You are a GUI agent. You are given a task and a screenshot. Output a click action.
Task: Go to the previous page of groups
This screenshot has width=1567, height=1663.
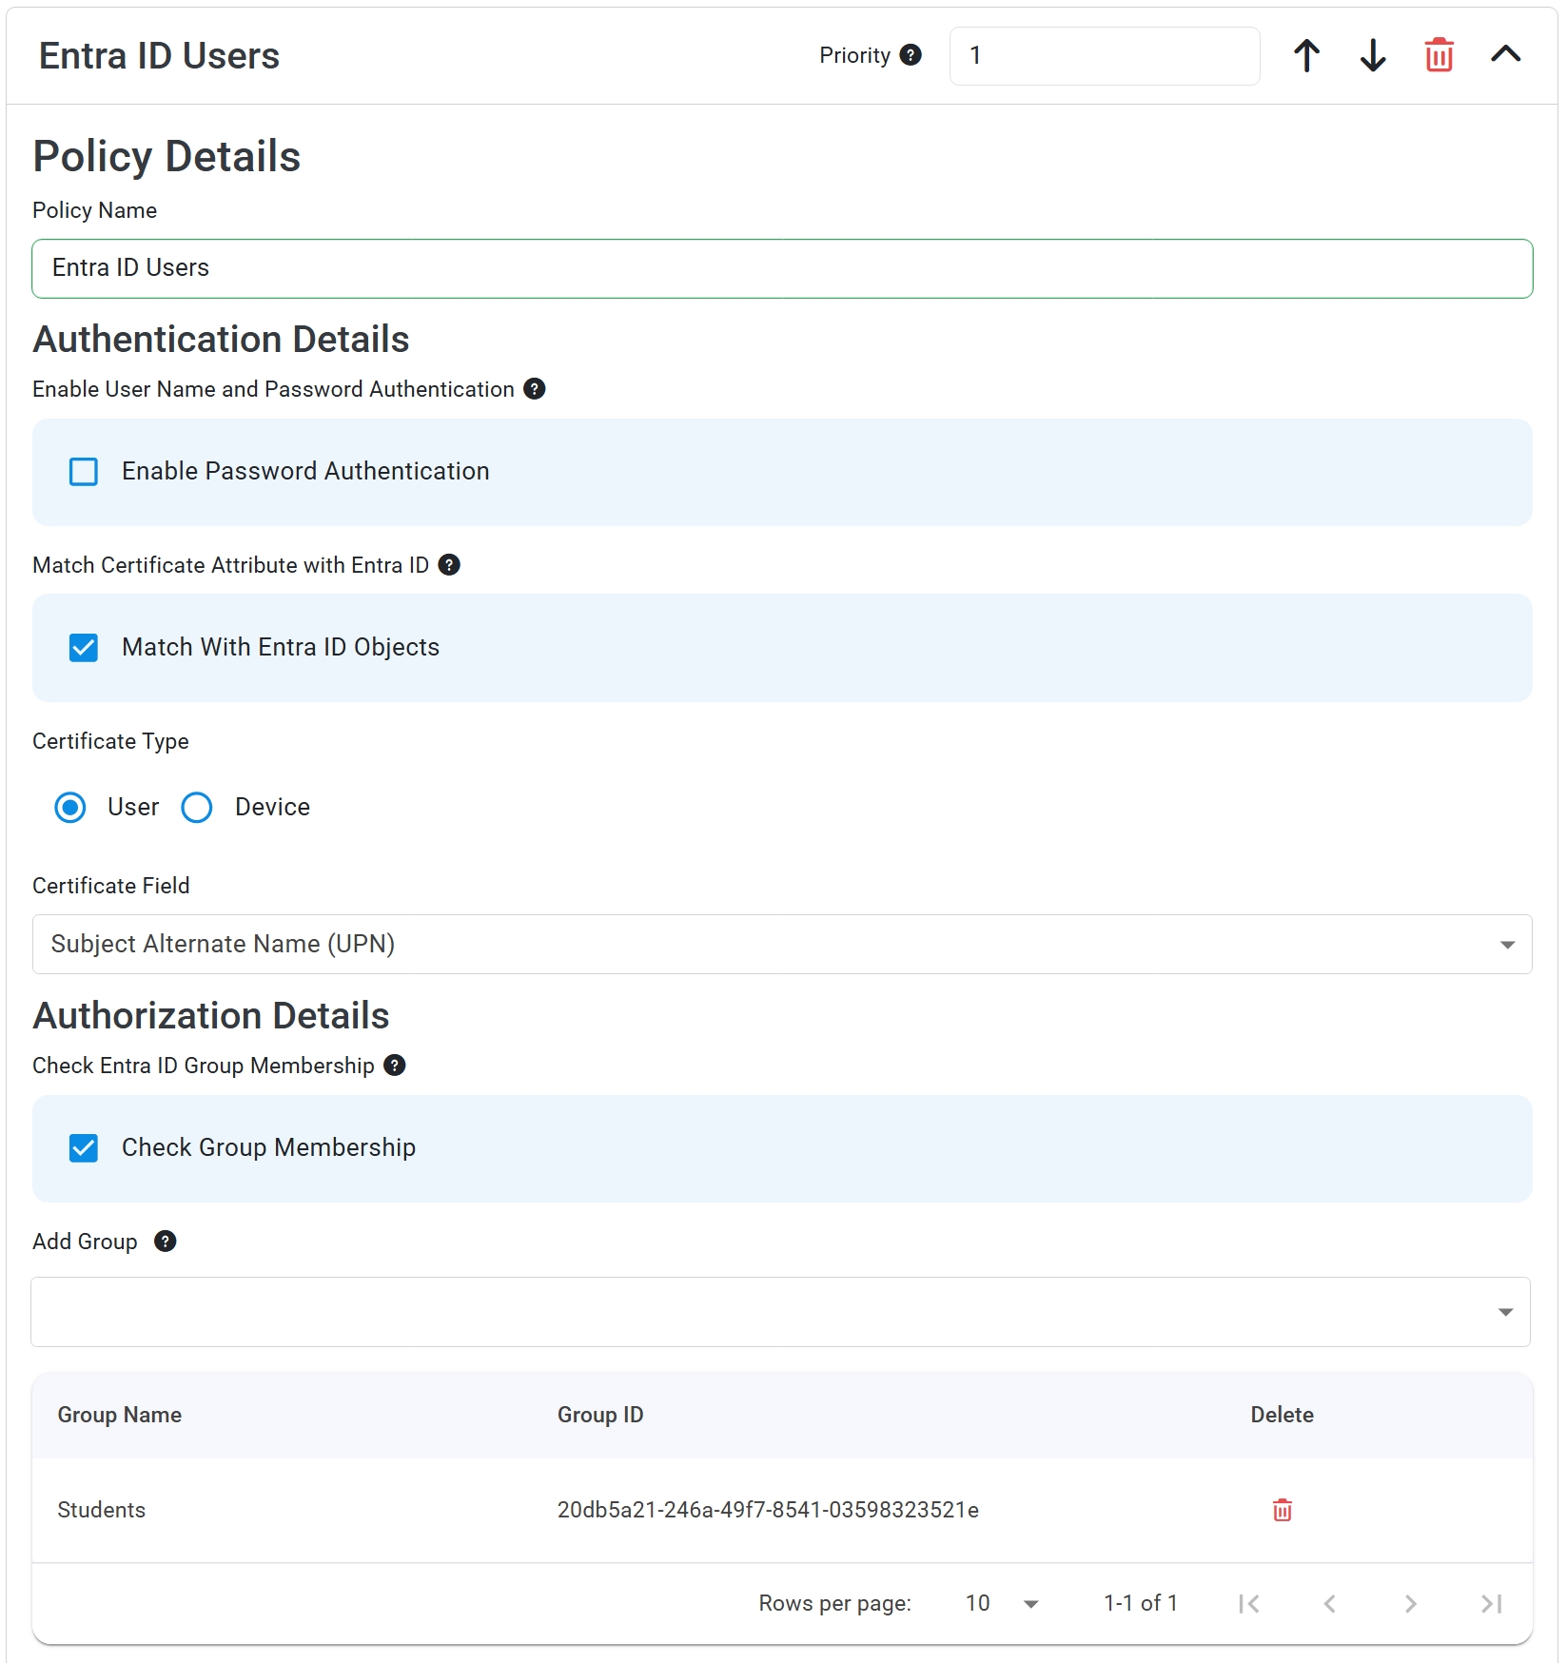coord(1330,1604)
